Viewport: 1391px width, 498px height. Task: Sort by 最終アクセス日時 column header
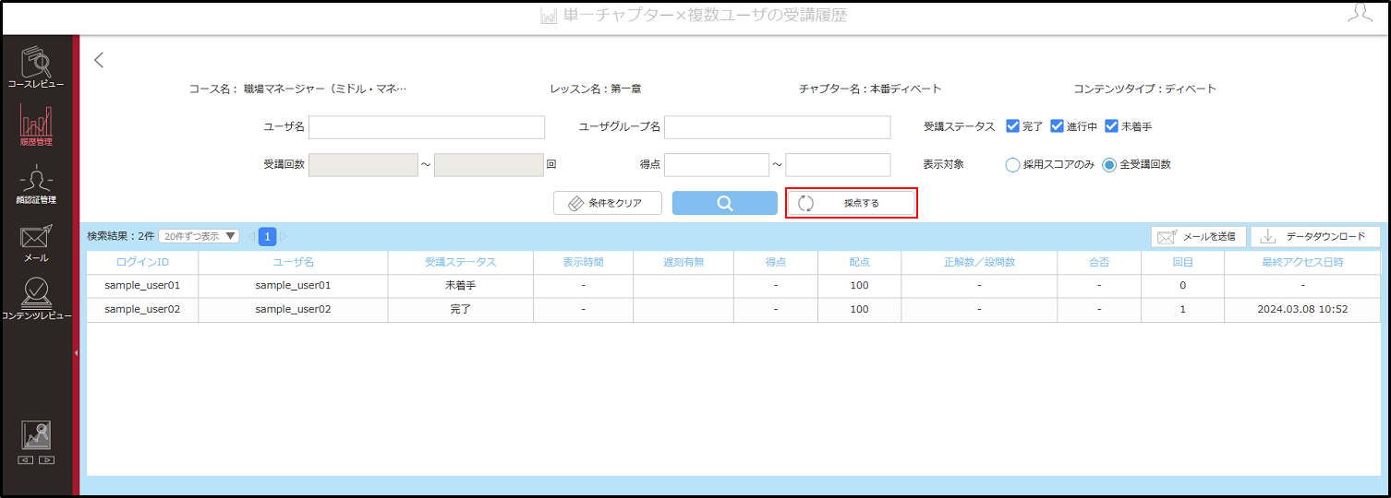[1302, 262]
